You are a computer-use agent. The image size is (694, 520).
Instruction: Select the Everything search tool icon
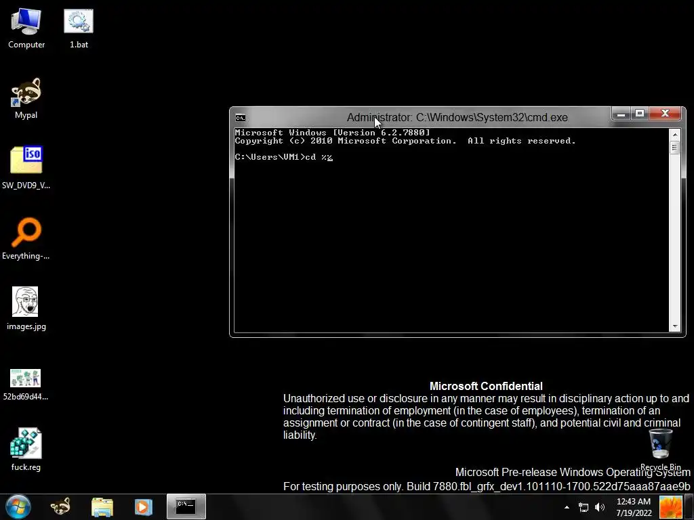pos(26,239)
